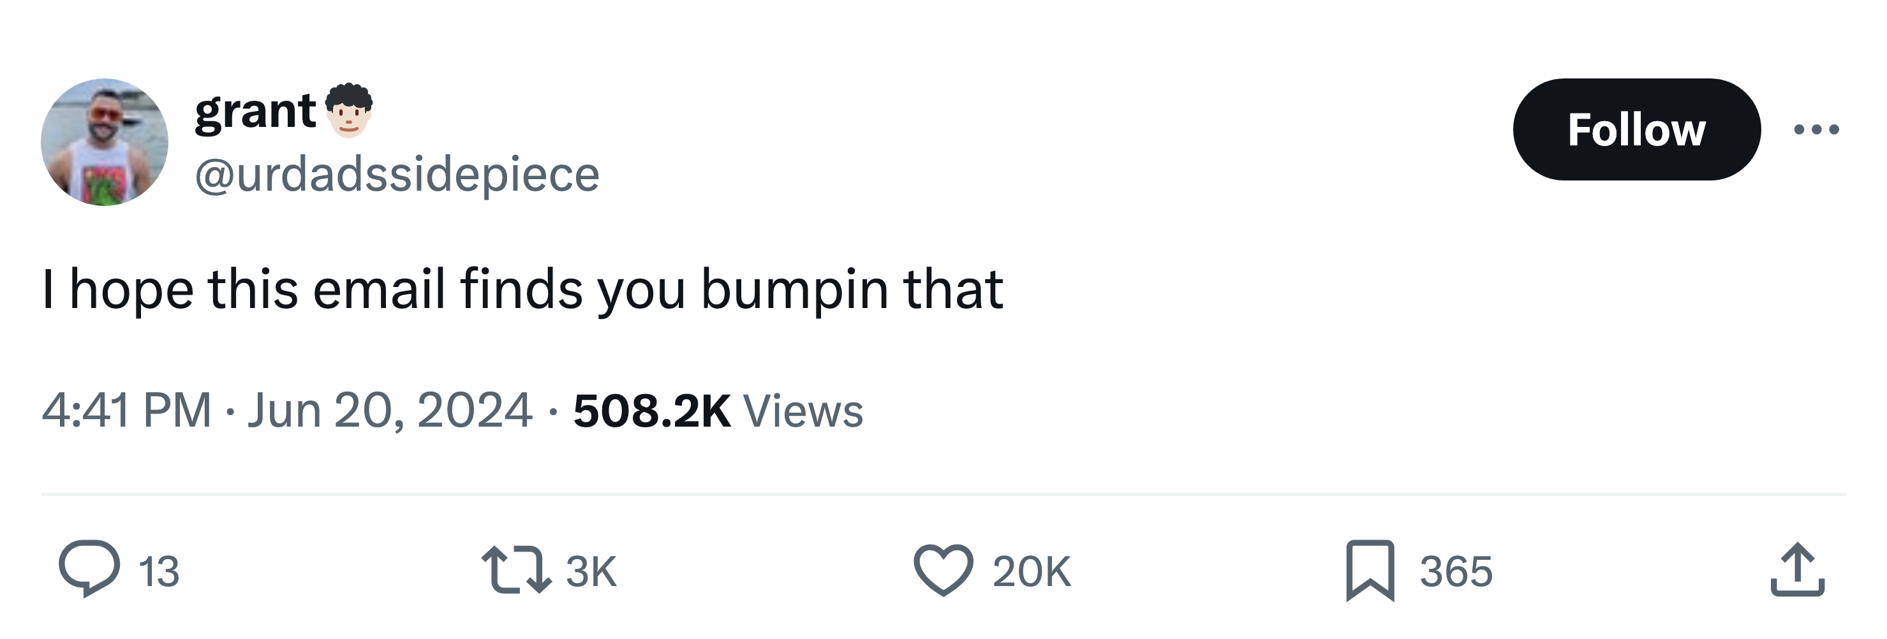Screen dimensions: 1887x639
Task: Open grant's profile picture
Action: point(105,142)
